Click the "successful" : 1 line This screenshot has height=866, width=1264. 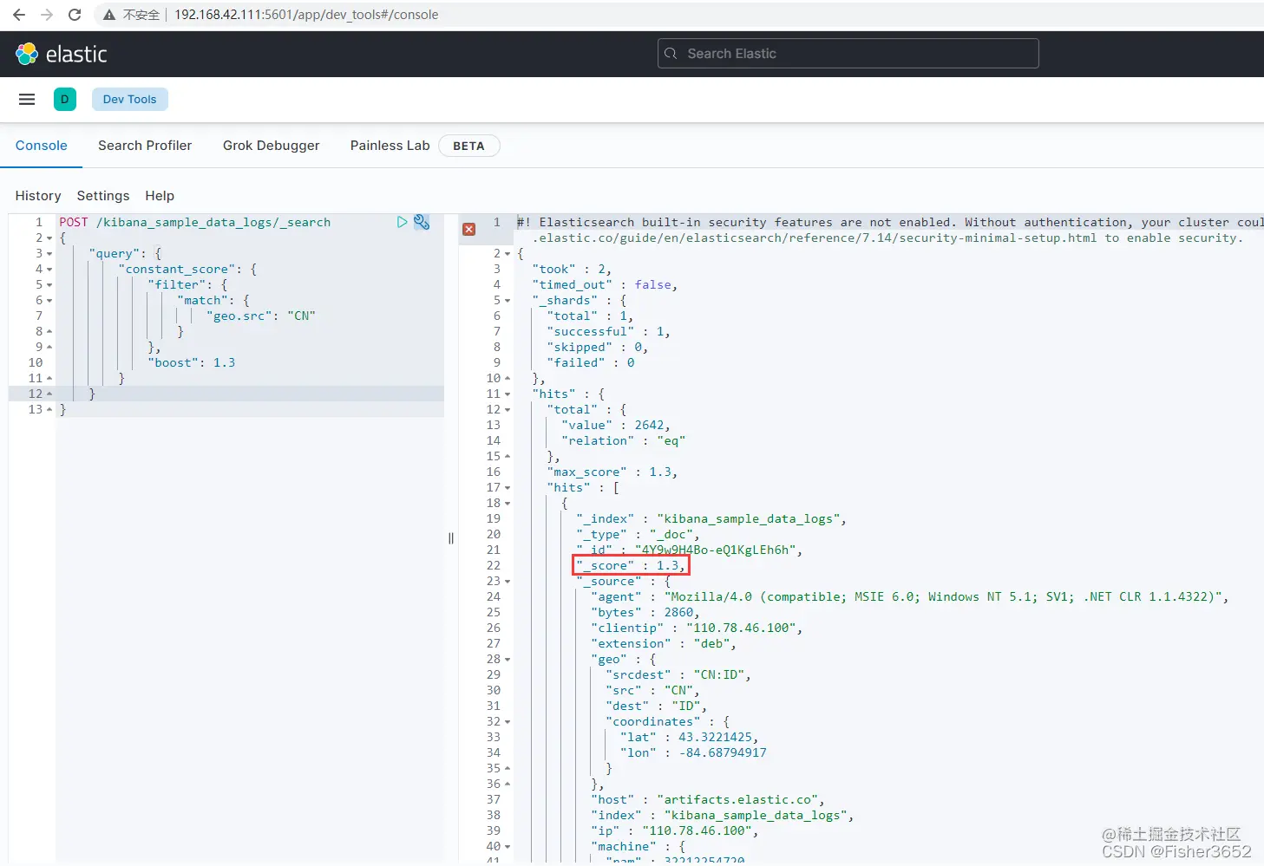point(609,331)
